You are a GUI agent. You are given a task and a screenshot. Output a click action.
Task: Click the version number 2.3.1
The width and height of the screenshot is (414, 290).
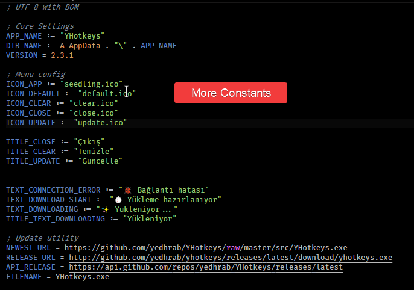[x=62, y=55]
